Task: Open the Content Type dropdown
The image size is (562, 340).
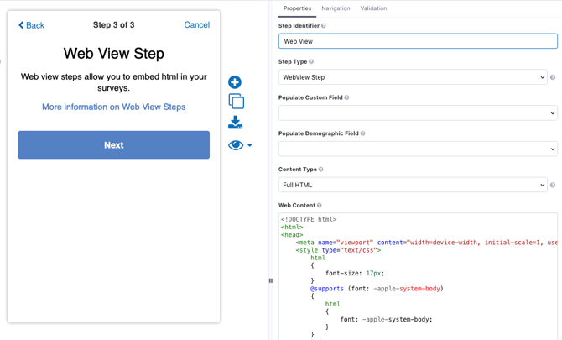Action: tap(412, 185)
